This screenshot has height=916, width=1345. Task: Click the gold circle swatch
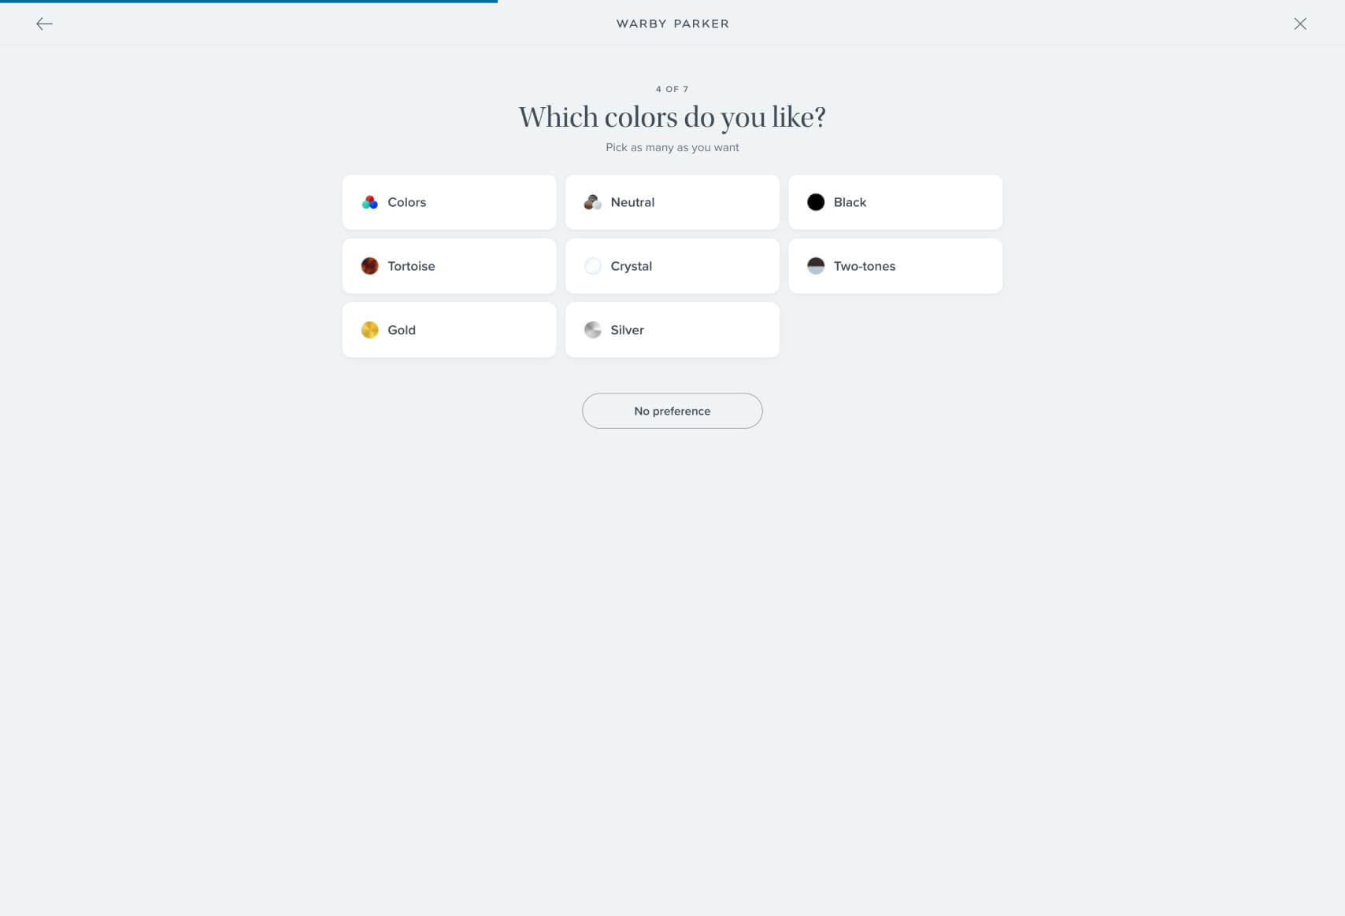369,330
